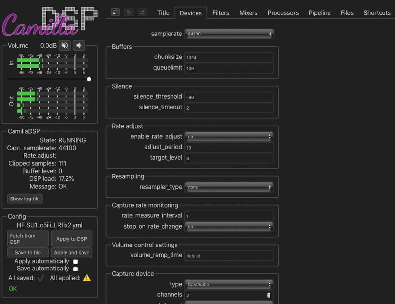The image size is (395, 304).
Task: Click the Show log file button
Action: (x=25, y=199)
